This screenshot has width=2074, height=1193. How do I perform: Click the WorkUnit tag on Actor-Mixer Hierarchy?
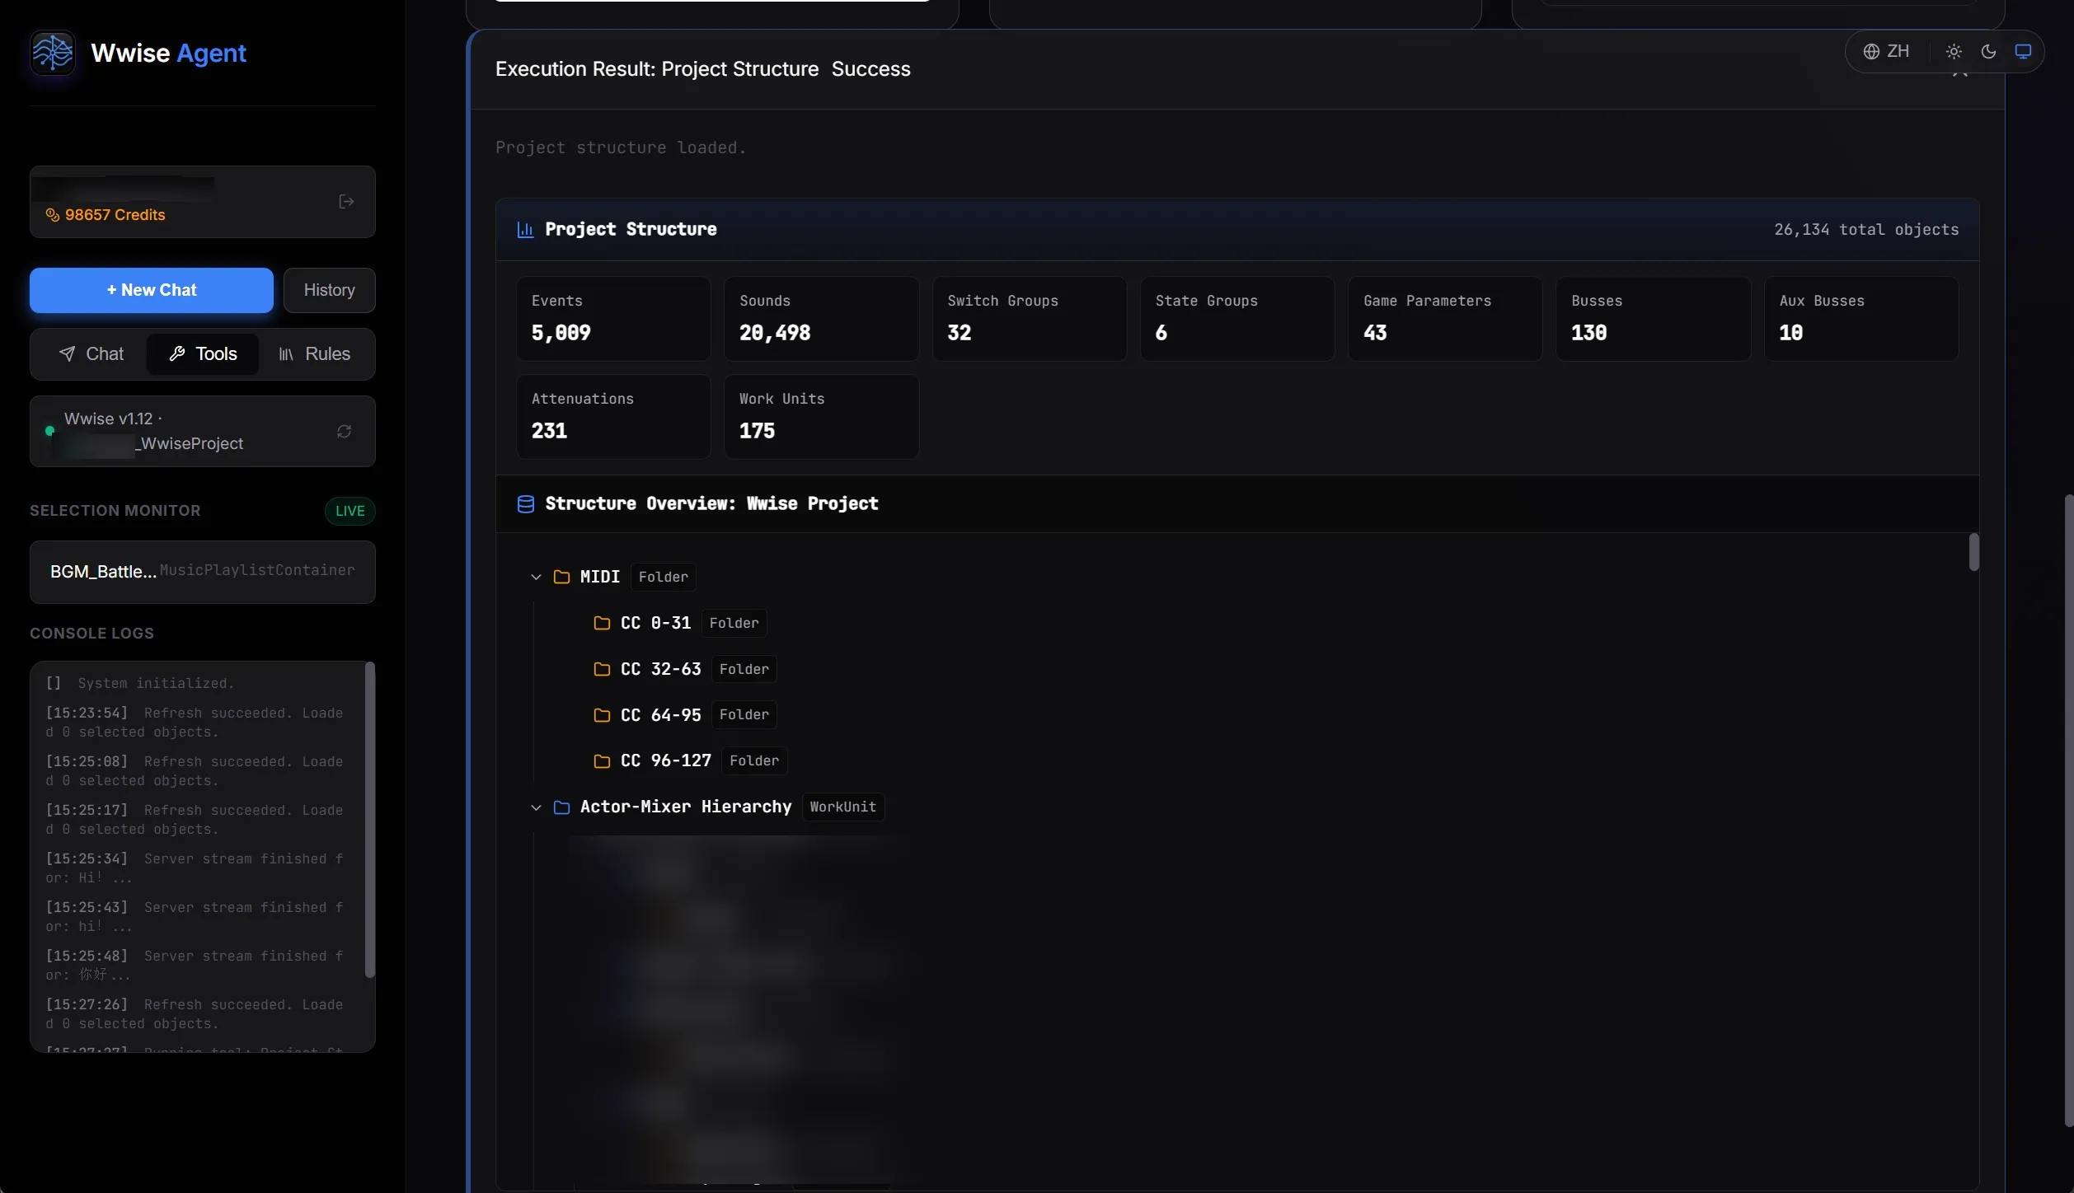(x=842, y=807)
